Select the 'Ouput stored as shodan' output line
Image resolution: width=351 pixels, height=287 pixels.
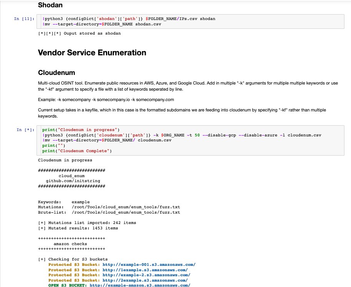(x=79, y=33)
